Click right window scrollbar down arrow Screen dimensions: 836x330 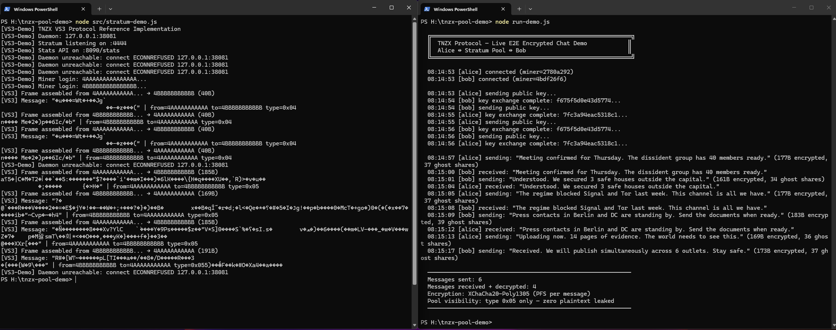[834, 325]
